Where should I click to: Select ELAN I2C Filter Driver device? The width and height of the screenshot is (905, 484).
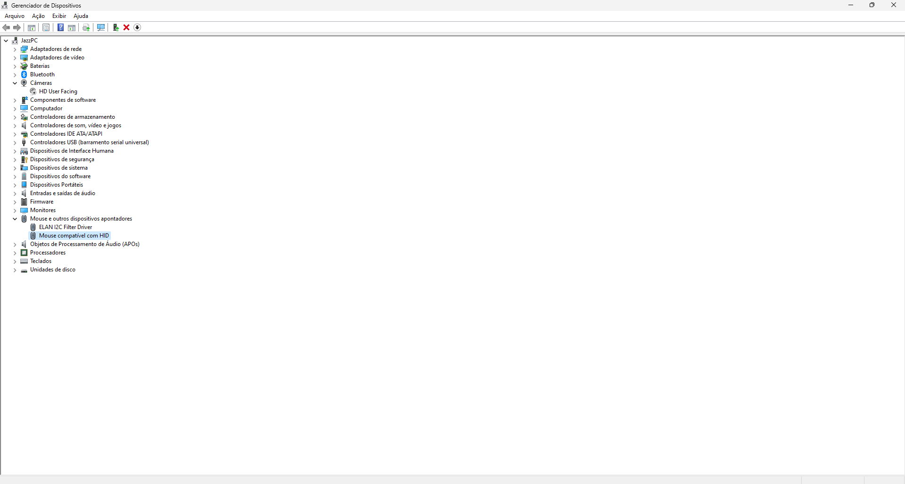[66, 227]
